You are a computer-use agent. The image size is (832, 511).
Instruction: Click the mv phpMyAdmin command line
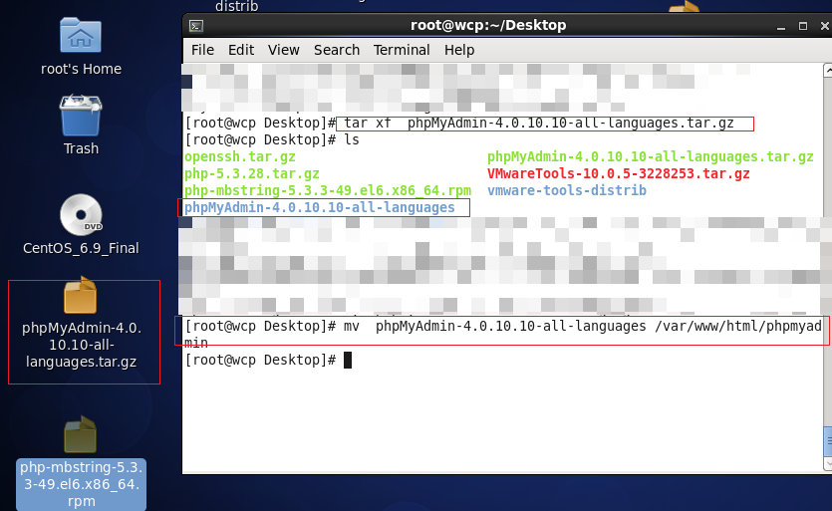(503, 335)
